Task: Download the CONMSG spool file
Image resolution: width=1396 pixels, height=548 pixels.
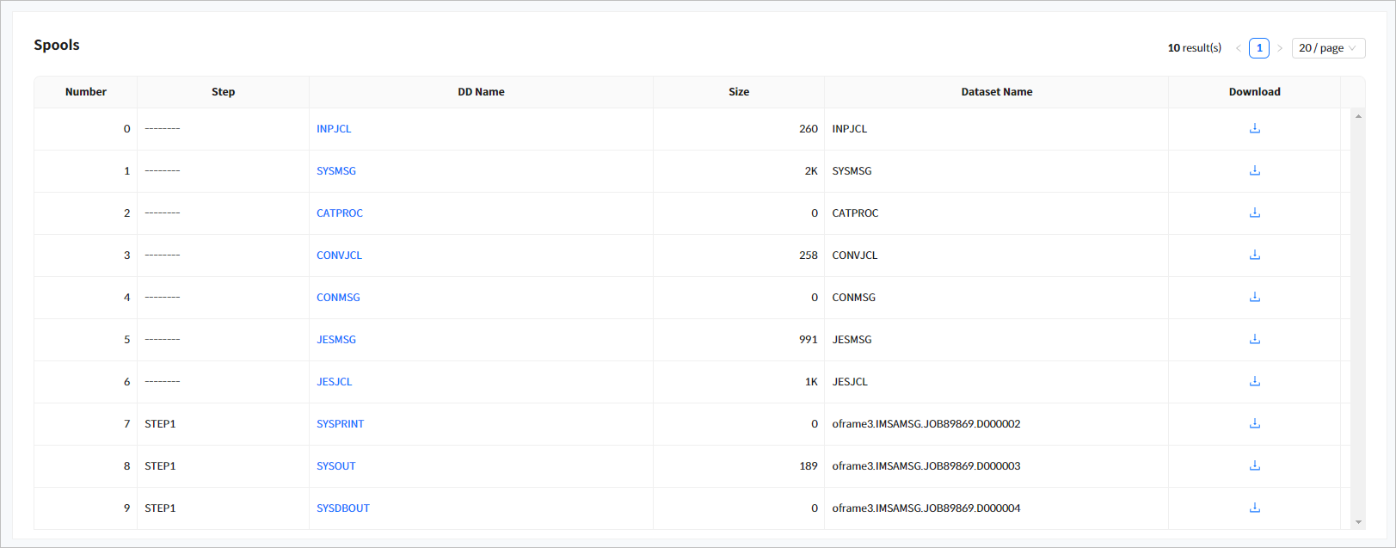Action: click(1254, 297)
